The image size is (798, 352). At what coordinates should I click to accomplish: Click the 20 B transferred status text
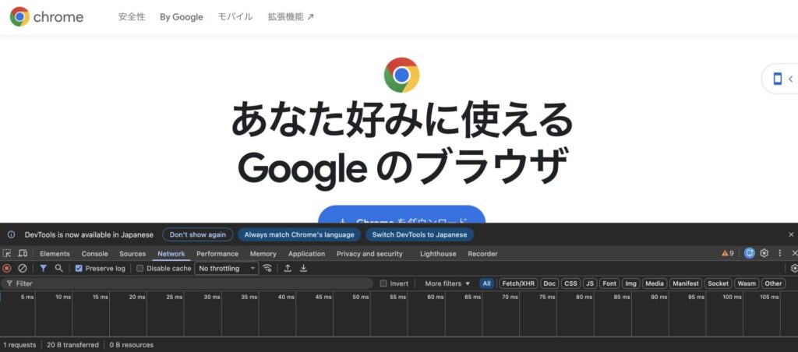tap(72, 345)
